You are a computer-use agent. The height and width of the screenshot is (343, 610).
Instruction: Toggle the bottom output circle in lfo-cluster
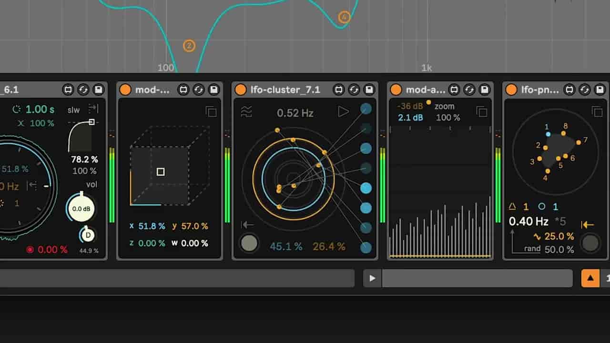366,247
